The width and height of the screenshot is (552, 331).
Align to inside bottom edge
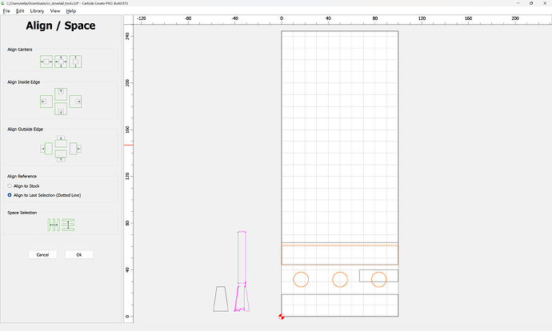point(61,109)
